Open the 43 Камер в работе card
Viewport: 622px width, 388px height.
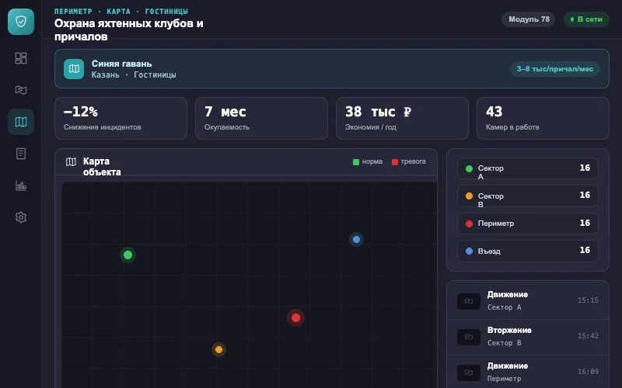click(x=543, y=119)
